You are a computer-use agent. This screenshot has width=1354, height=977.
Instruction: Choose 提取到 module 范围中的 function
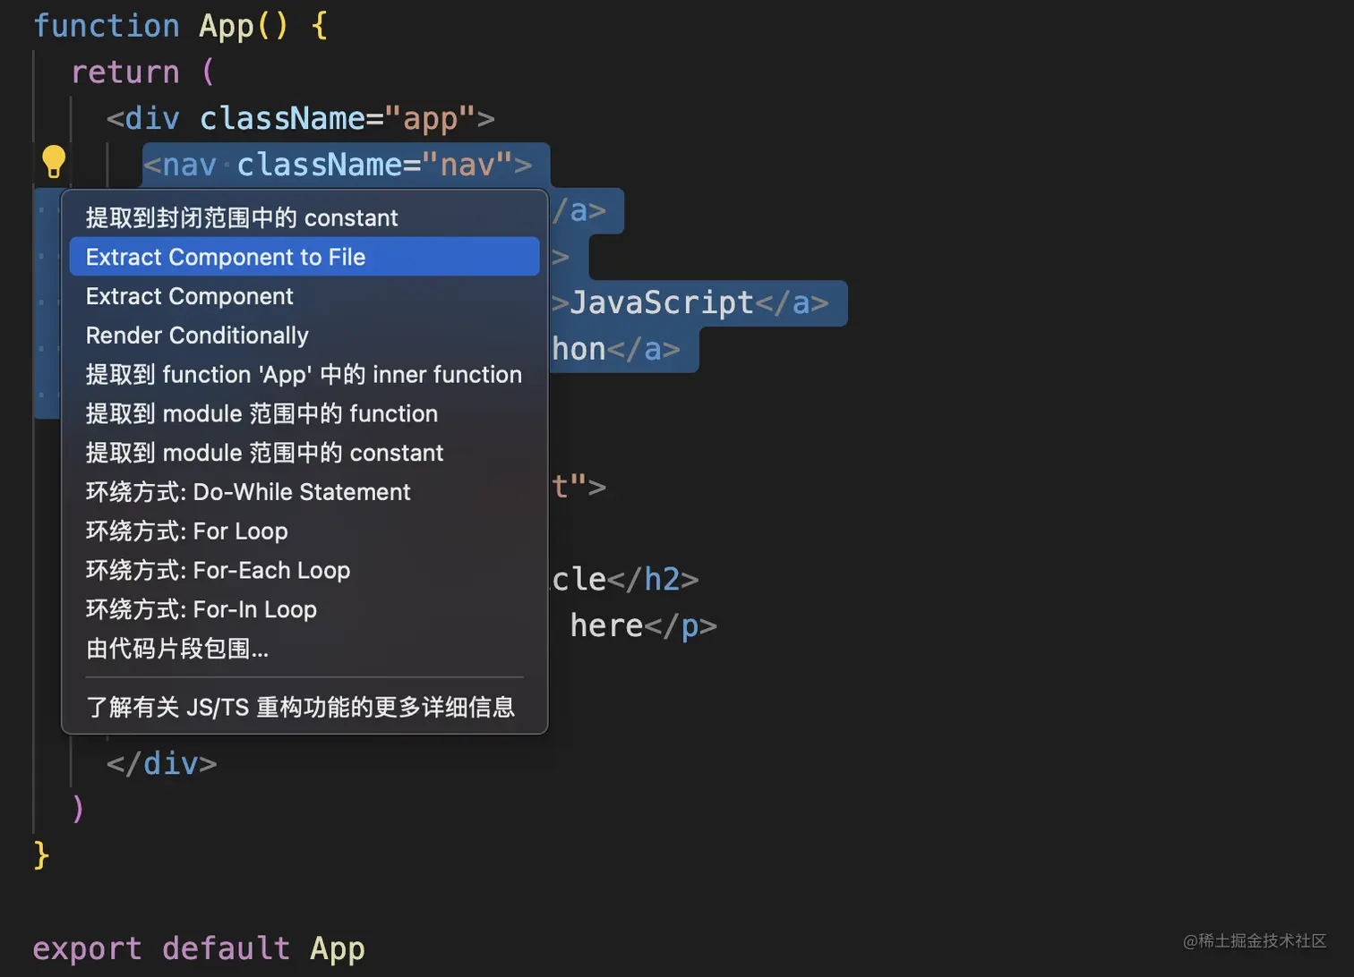304,413
